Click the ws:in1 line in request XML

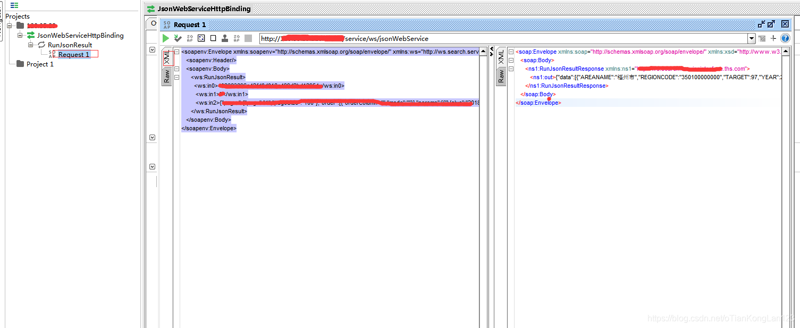pos(221,94)
